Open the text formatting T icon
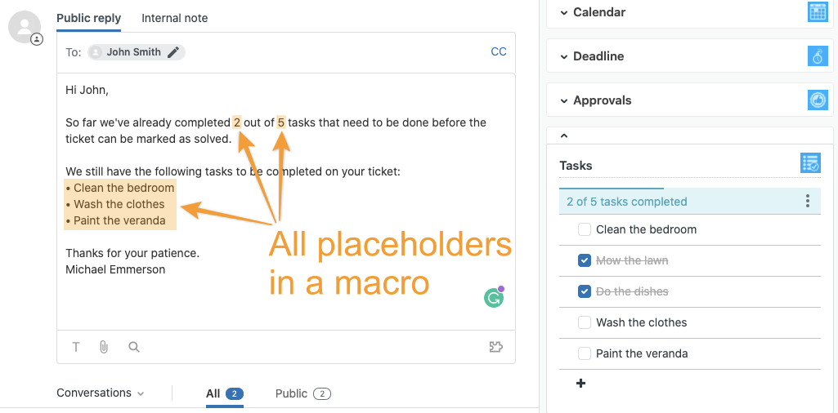The height and width of the screenshot is (413, 838). [x=76, y=348]
